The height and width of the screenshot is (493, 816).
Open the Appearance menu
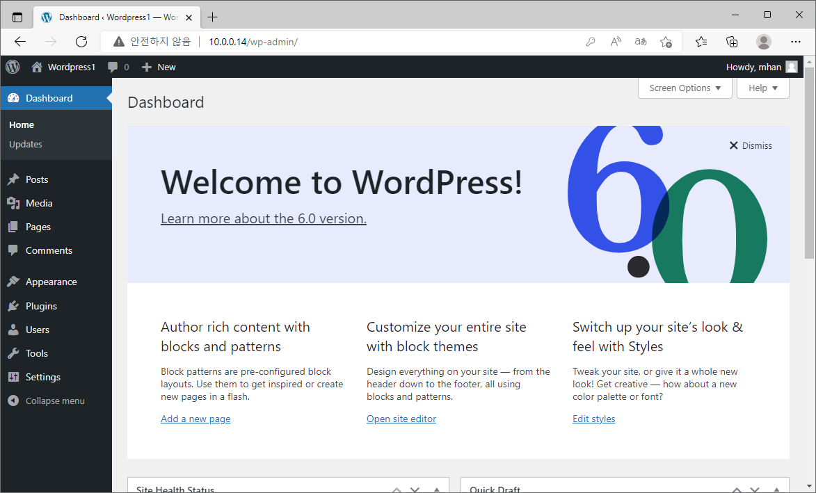(x=56, y=282)
